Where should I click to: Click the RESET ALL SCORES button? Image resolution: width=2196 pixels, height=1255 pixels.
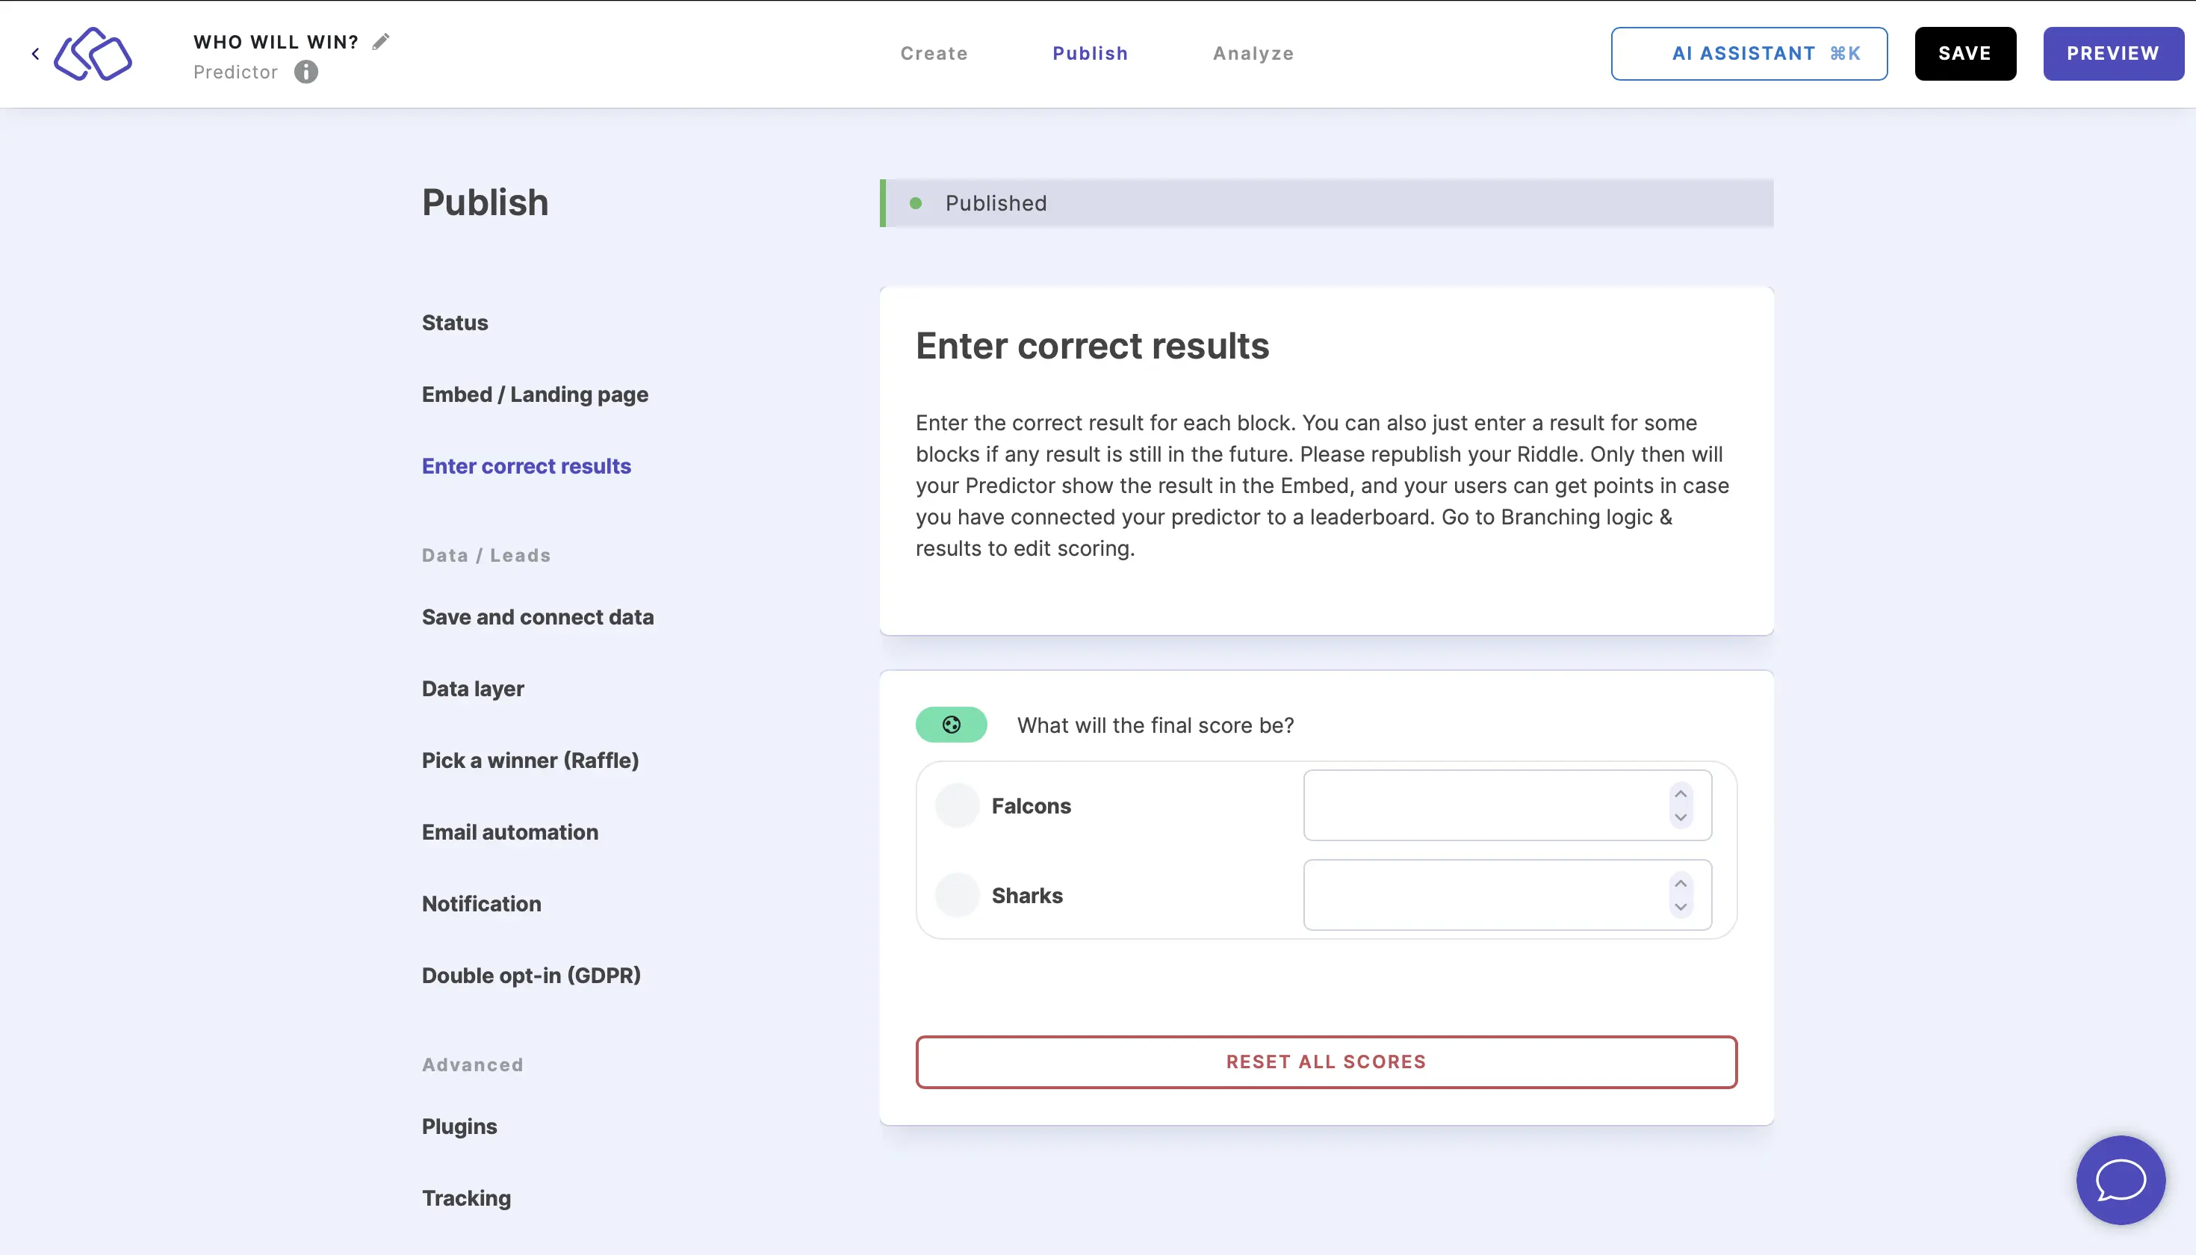[1326, 1061]
